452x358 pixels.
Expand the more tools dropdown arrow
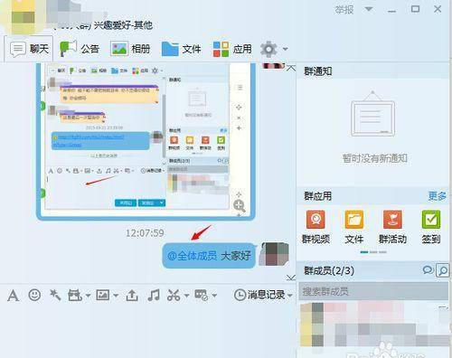click(214, 296)
